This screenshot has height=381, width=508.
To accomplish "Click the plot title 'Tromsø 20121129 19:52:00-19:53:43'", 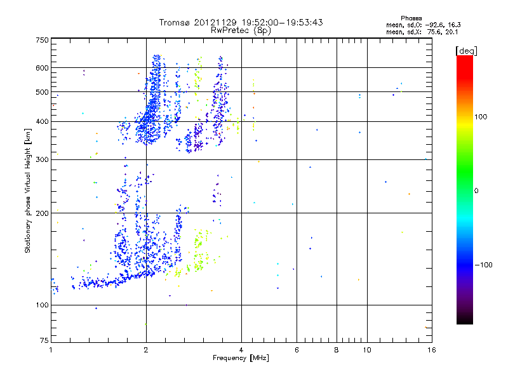I will click(241, 22).
